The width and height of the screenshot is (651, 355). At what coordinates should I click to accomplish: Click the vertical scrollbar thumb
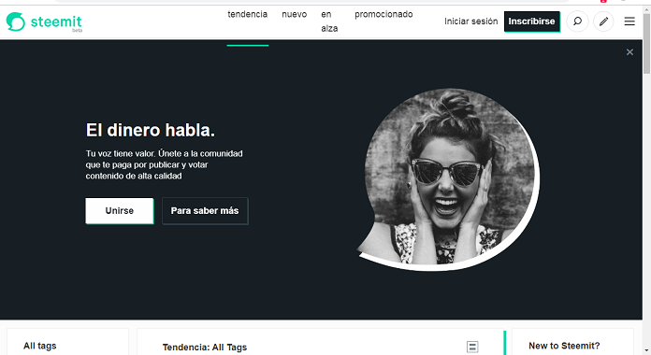coord(646,44)
